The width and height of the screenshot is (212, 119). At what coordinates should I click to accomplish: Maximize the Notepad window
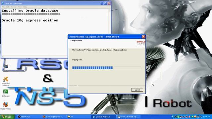(x=105, y=3)
